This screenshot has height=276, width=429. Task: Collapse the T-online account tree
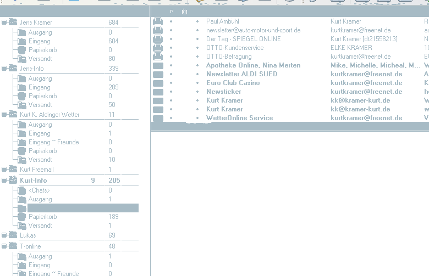4,246
